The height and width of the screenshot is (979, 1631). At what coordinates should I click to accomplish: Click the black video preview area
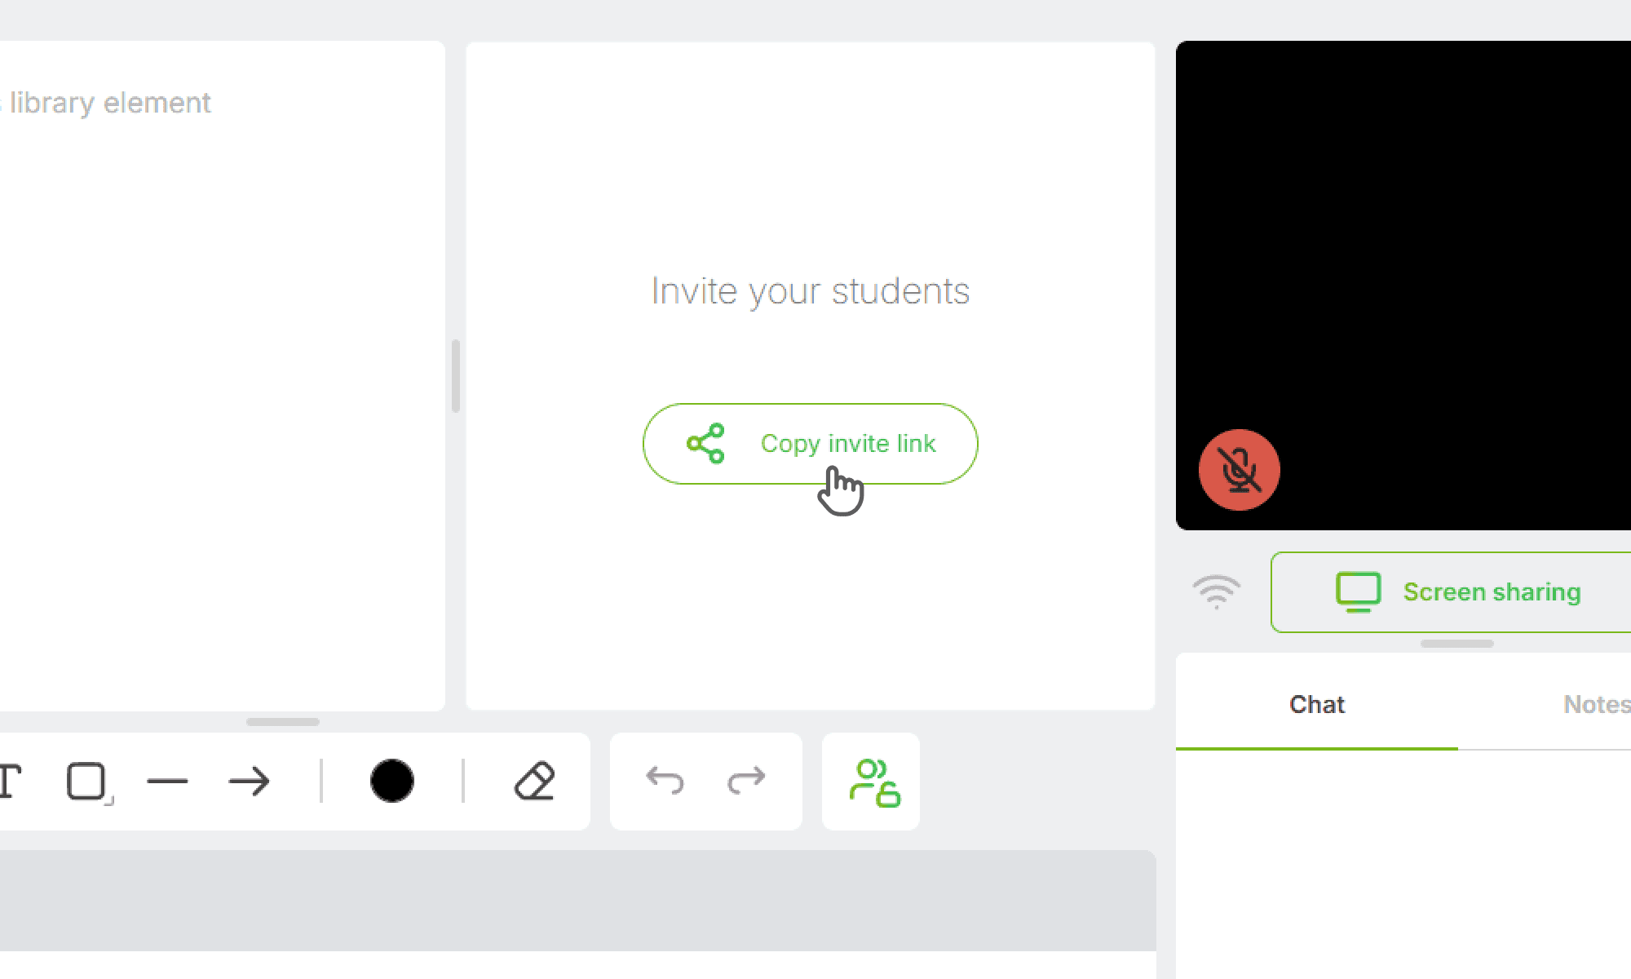(1403, 286)
